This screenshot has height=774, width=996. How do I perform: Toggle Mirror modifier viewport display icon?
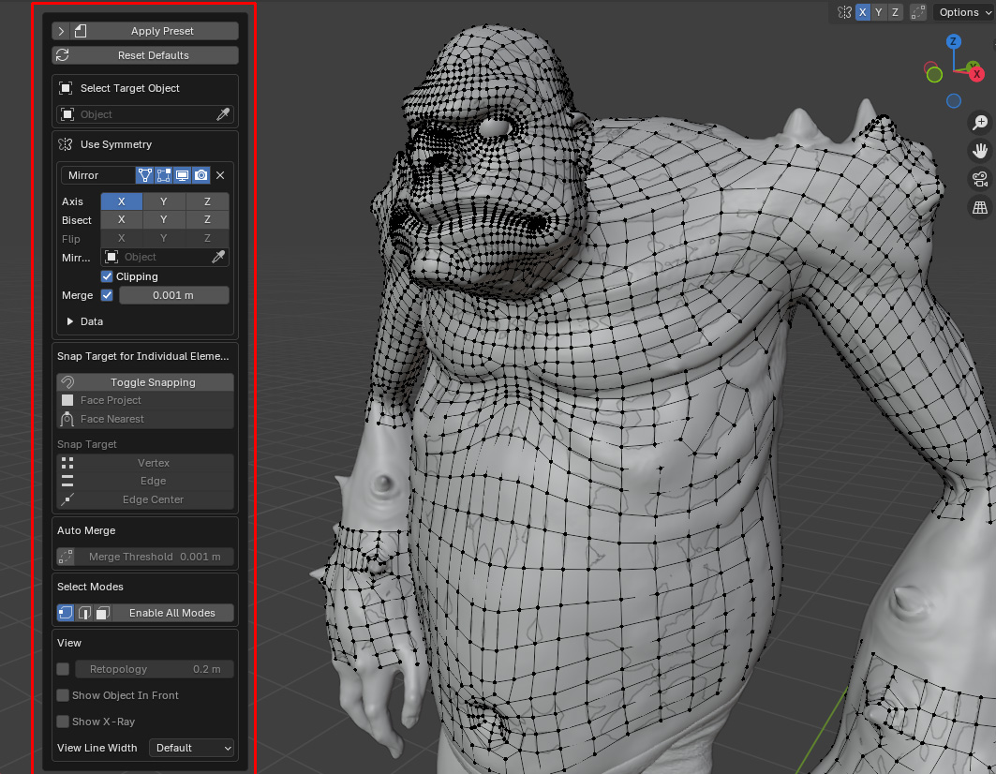[183, 175]
